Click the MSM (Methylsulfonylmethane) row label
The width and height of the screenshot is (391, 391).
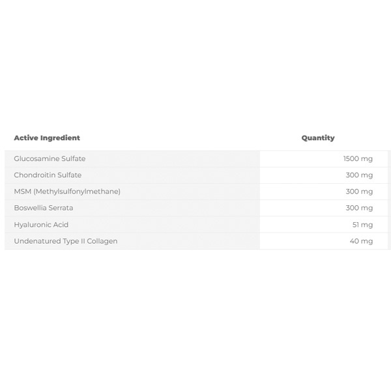(x=67, y=192)
